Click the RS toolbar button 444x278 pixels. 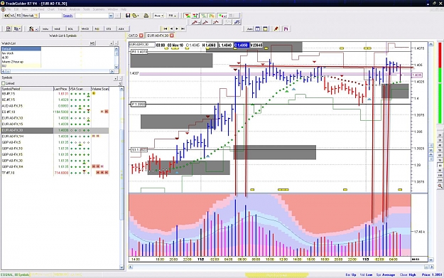coord(18,16)
